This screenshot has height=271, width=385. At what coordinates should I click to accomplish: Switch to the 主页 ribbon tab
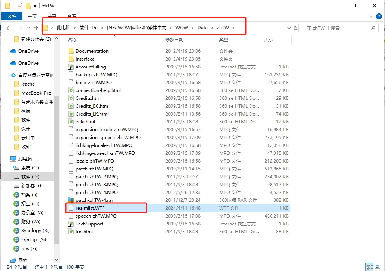(32, 16)
